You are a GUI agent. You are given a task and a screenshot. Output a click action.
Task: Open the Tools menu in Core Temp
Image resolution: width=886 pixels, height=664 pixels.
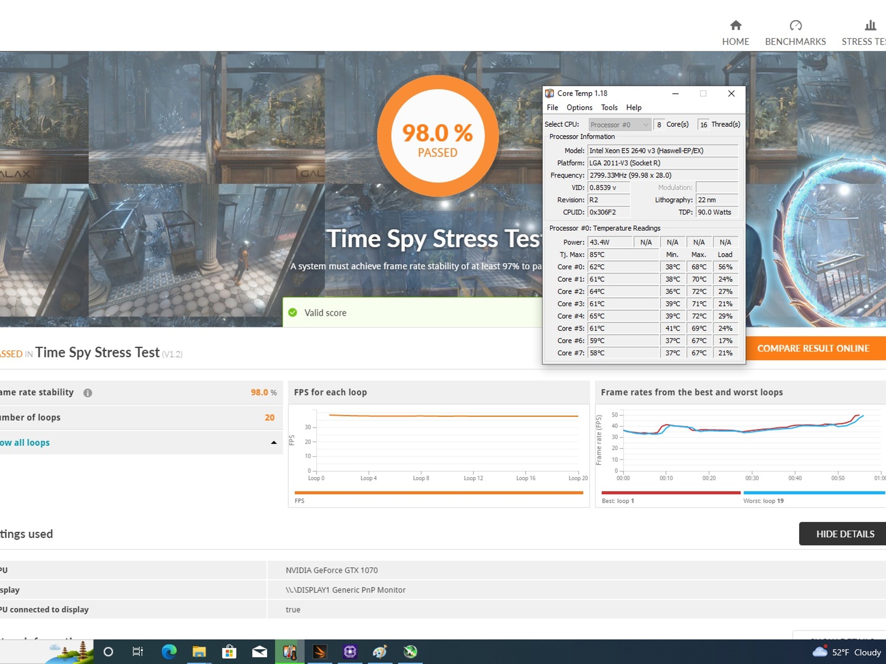click(x=609, y=108)
